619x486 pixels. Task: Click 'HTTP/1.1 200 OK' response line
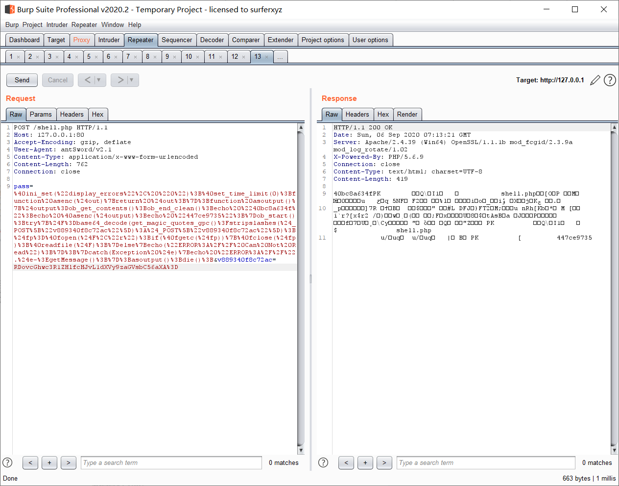point(363,127)
